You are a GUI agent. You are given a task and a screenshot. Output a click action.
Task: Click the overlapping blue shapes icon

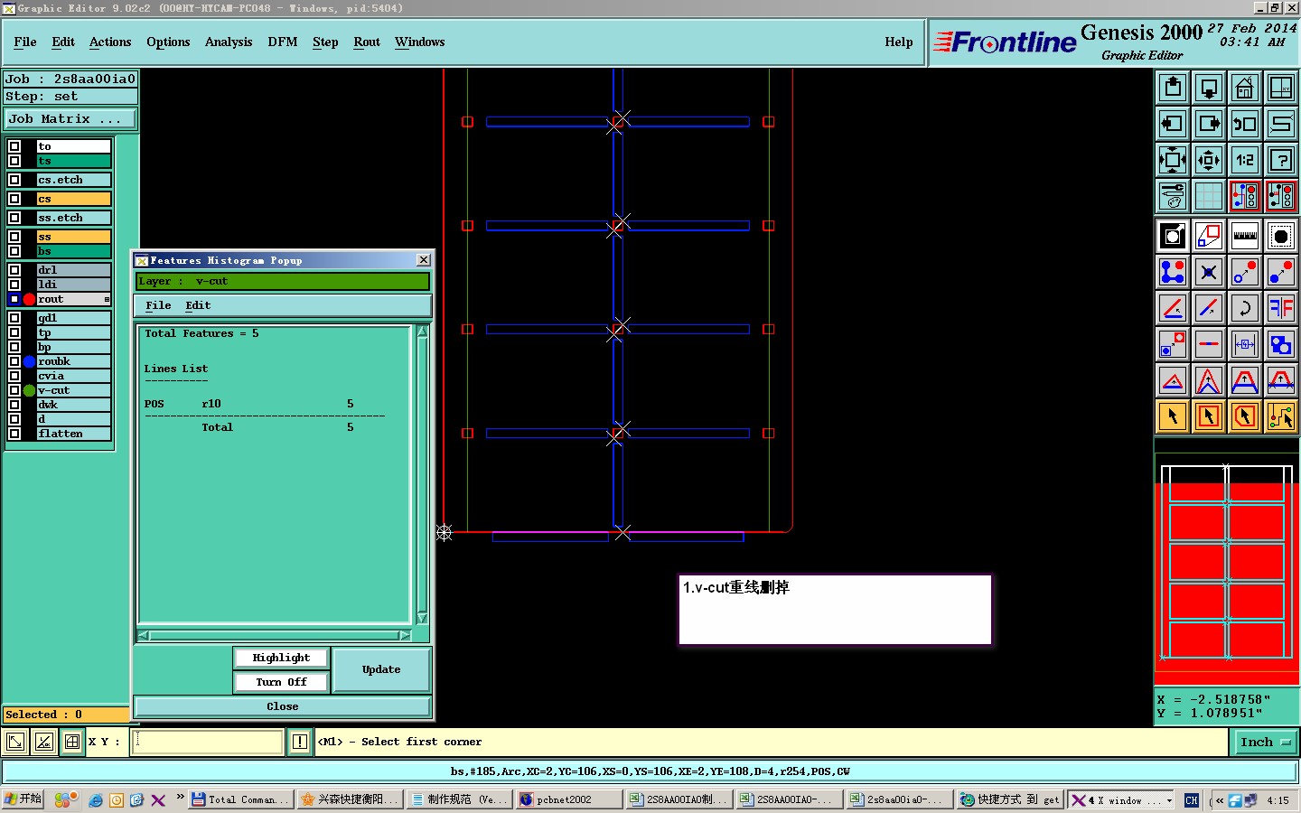tap(1281, 344)
